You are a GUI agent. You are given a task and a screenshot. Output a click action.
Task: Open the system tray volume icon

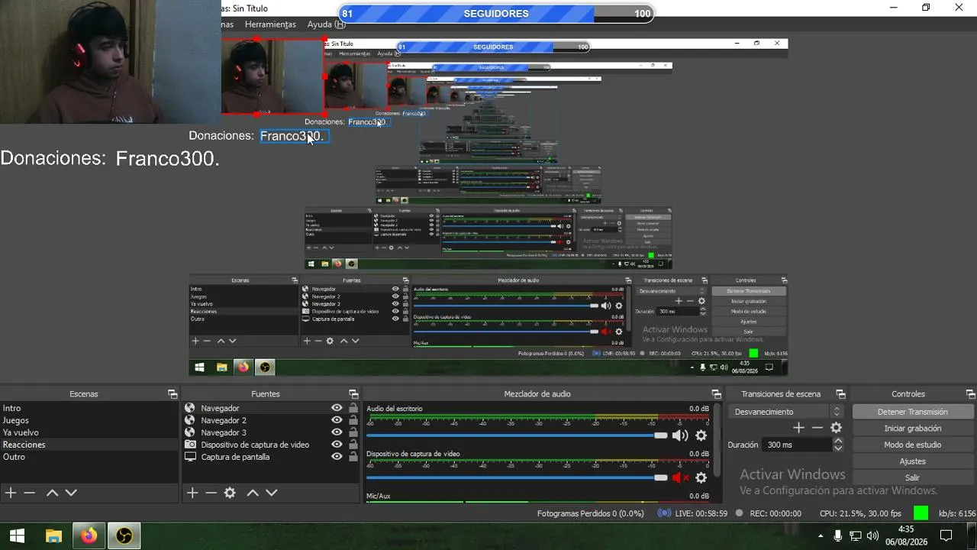tap(872, 536)
